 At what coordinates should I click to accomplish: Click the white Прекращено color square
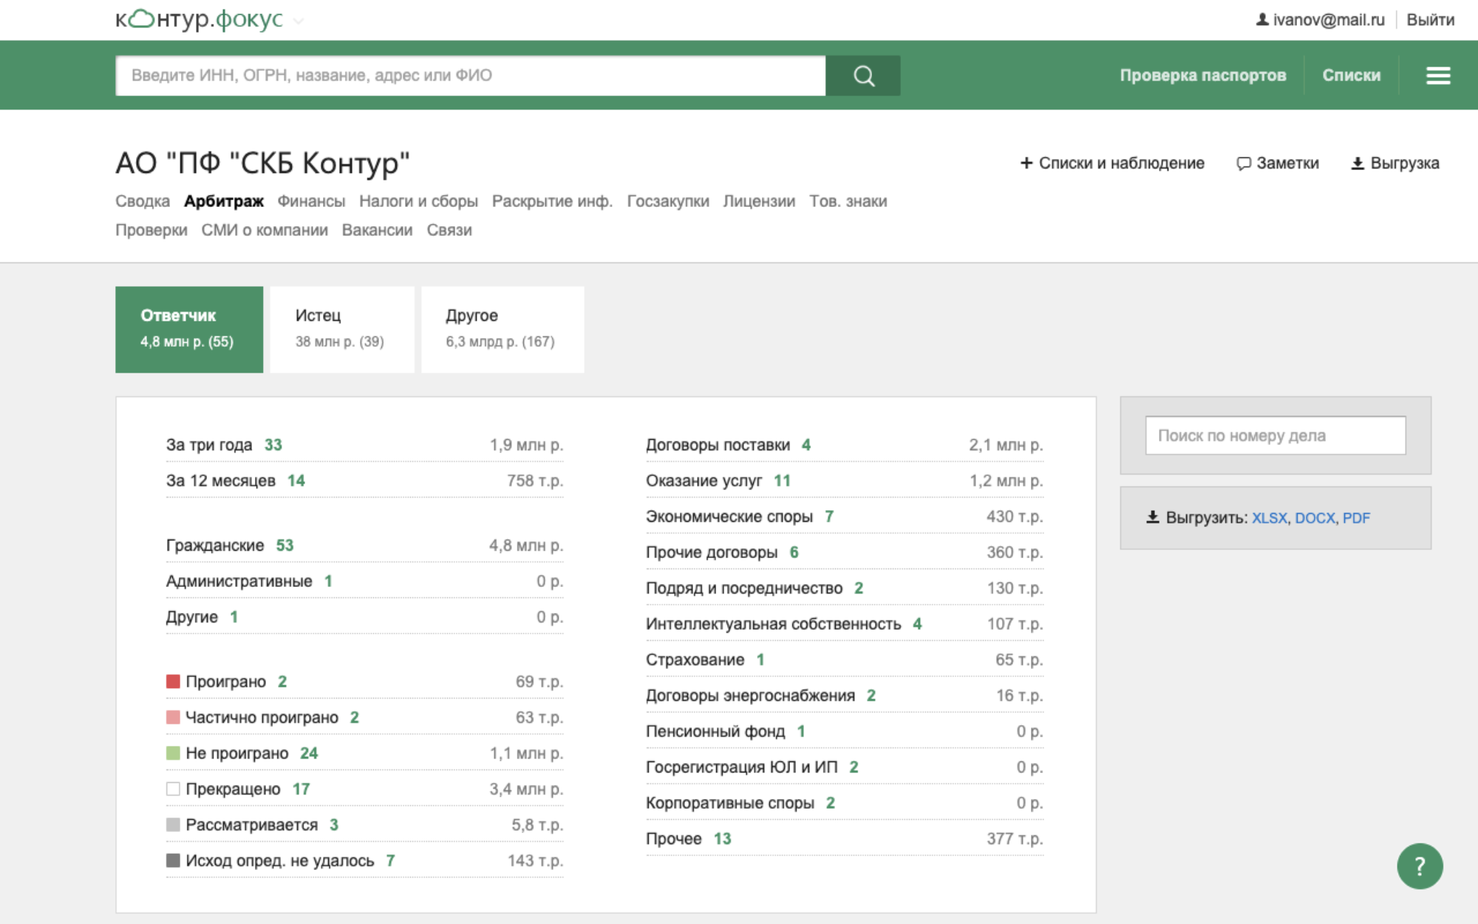pos(173,789)
